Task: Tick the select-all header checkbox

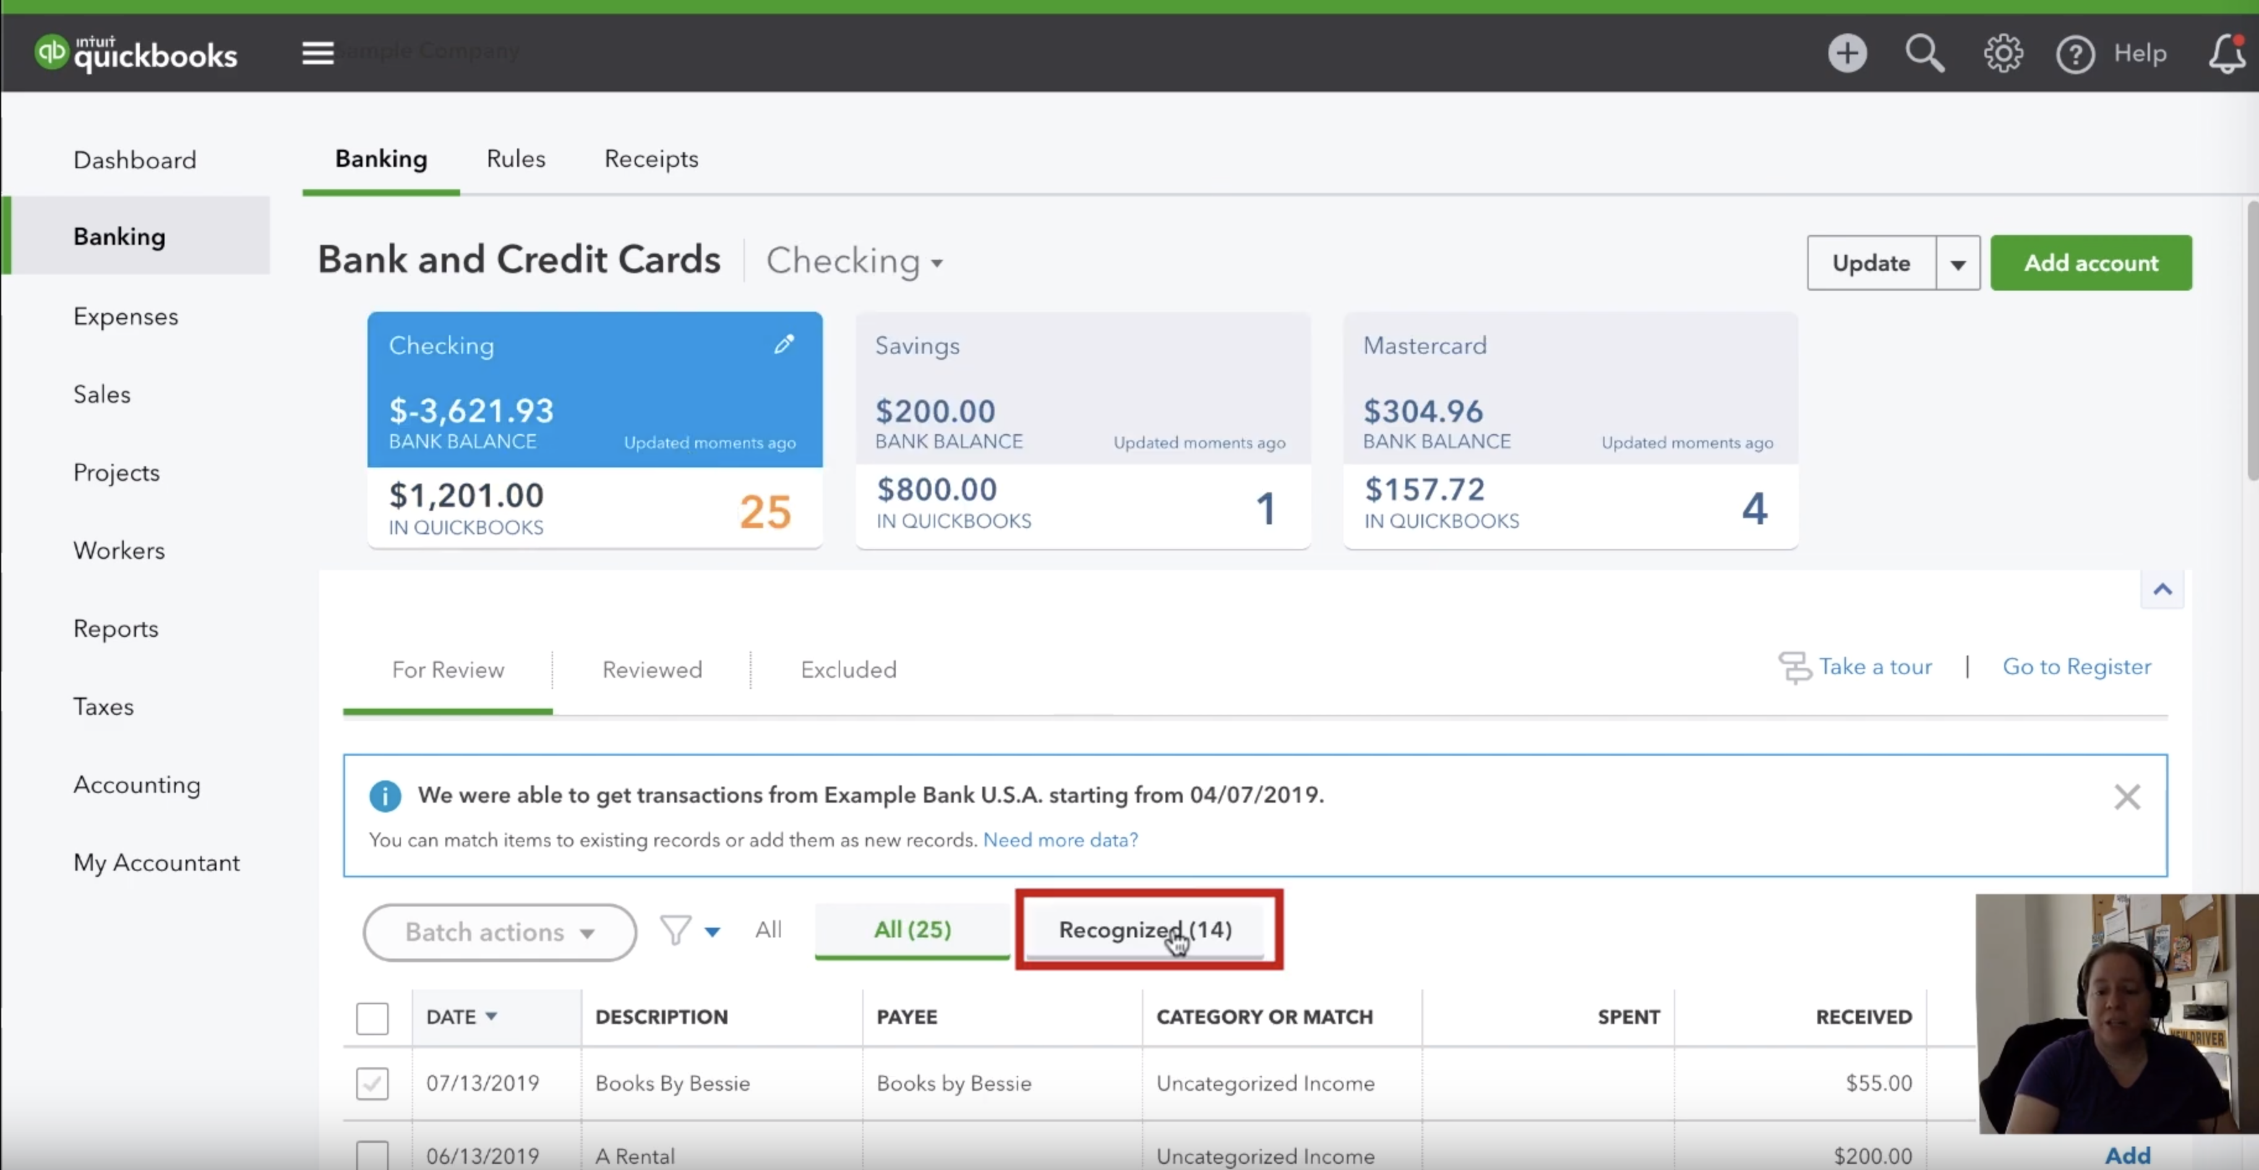Action: [372, 1017]
